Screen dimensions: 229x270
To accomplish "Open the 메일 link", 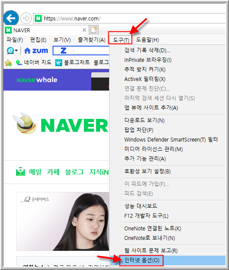I will [35, 172].
